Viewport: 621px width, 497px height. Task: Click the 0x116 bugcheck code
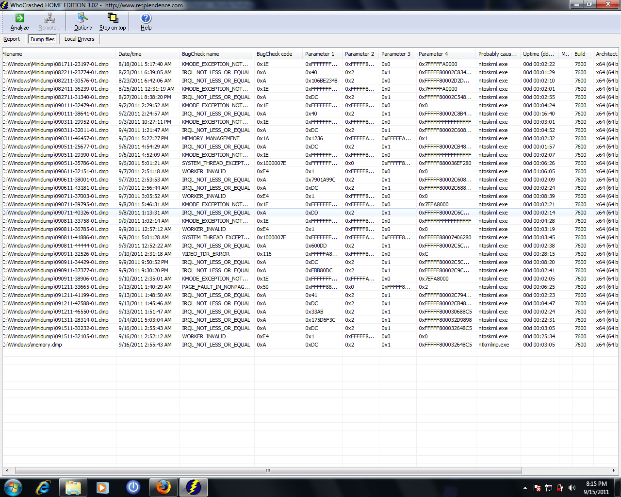coord(264,254)
